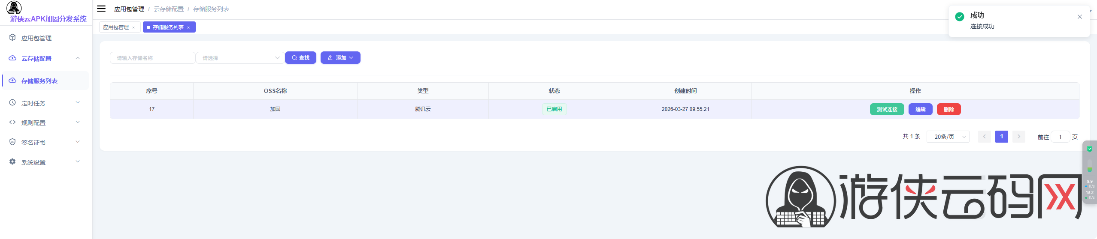Viewport: 1097px width, 239px height.
Task: Click the 云存储配置 cloud icon in sidebar
Action: coord(12,58)
